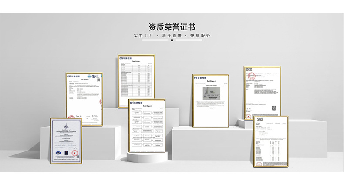Click the sample photo in the CTI report

click(x=212, y=93)
